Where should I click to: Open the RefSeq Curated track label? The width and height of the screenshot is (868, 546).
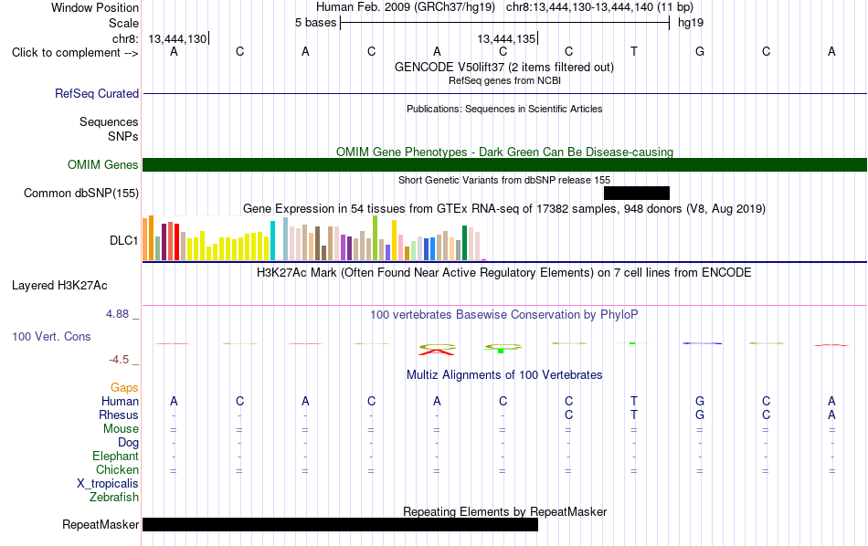tap(97, 93)
